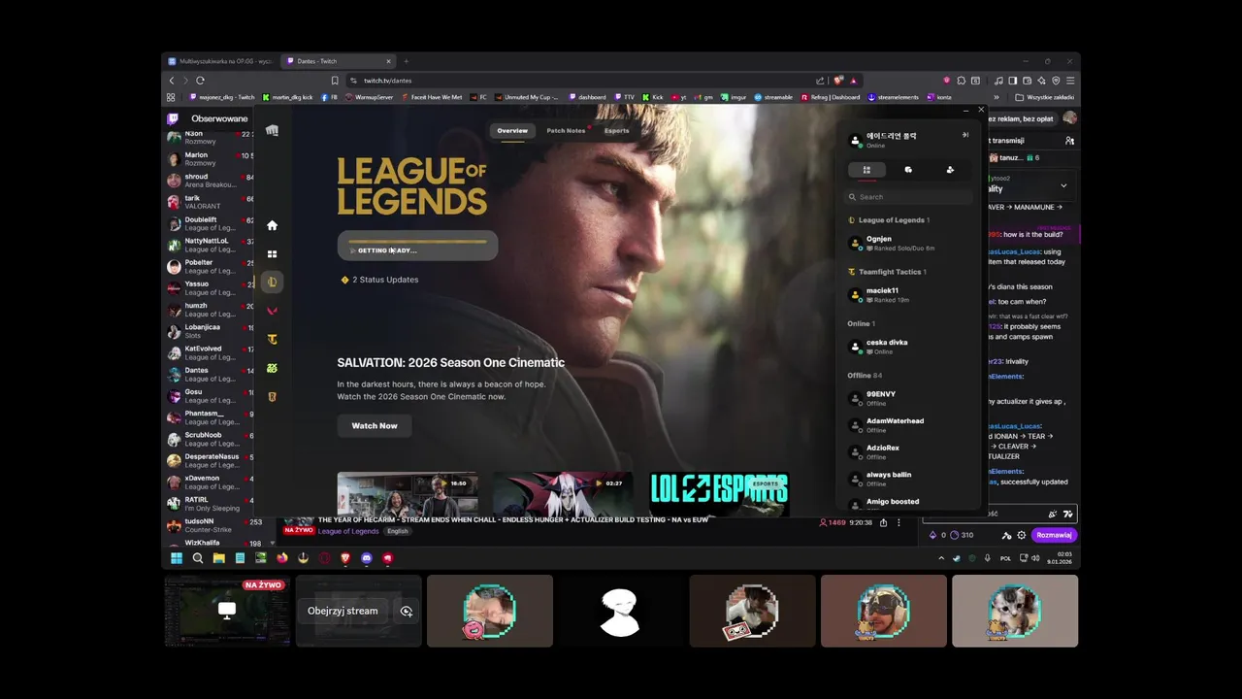Open browser apps grid in bookmarks bar

click(x=171, y=97)
